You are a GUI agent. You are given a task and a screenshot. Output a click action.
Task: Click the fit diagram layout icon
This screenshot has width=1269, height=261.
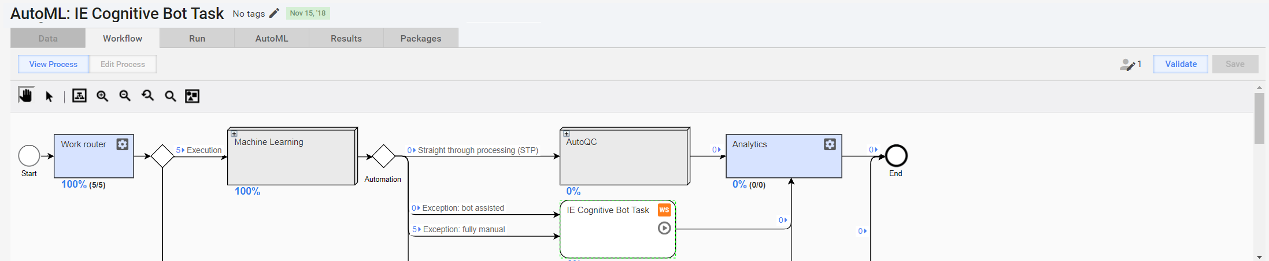79,96
